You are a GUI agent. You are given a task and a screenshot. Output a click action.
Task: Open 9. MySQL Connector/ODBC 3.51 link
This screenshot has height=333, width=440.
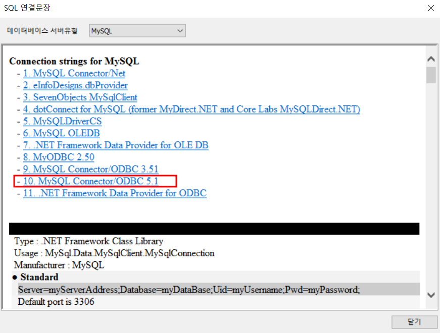pyautogui.click(x=90, y=169)
